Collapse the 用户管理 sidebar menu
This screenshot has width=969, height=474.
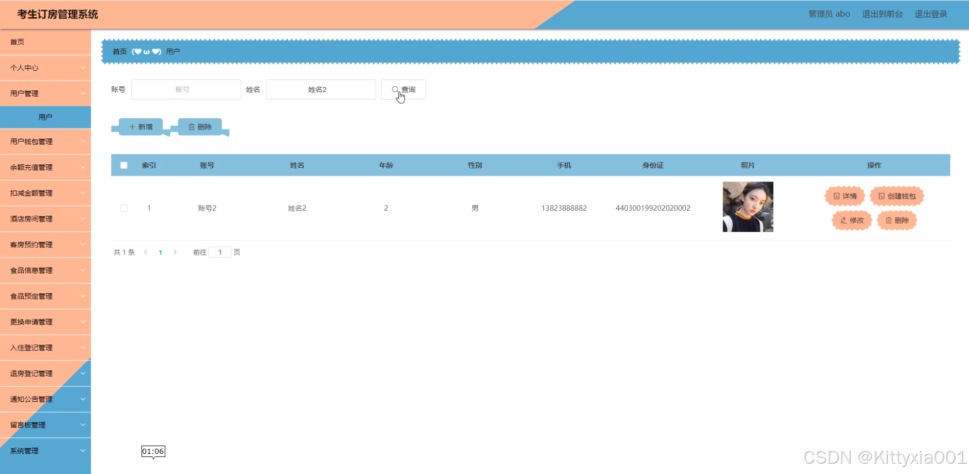click(x=45, y=93)
